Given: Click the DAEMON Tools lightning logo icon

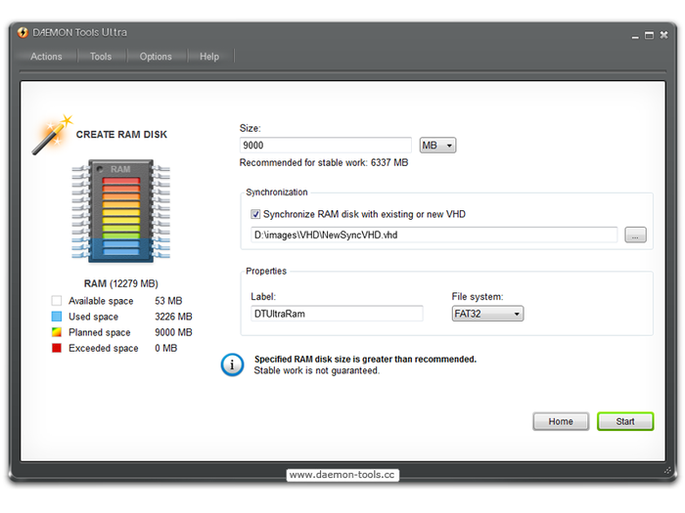Looking at the screenshot, I should tap(23, 32).
